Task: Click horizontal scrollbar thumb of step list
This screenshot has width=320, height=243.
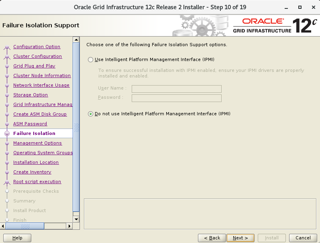Action: [x=25, y=226]
